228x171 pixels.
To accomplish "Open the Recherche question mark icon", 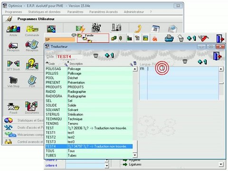I will click(32, 63).
